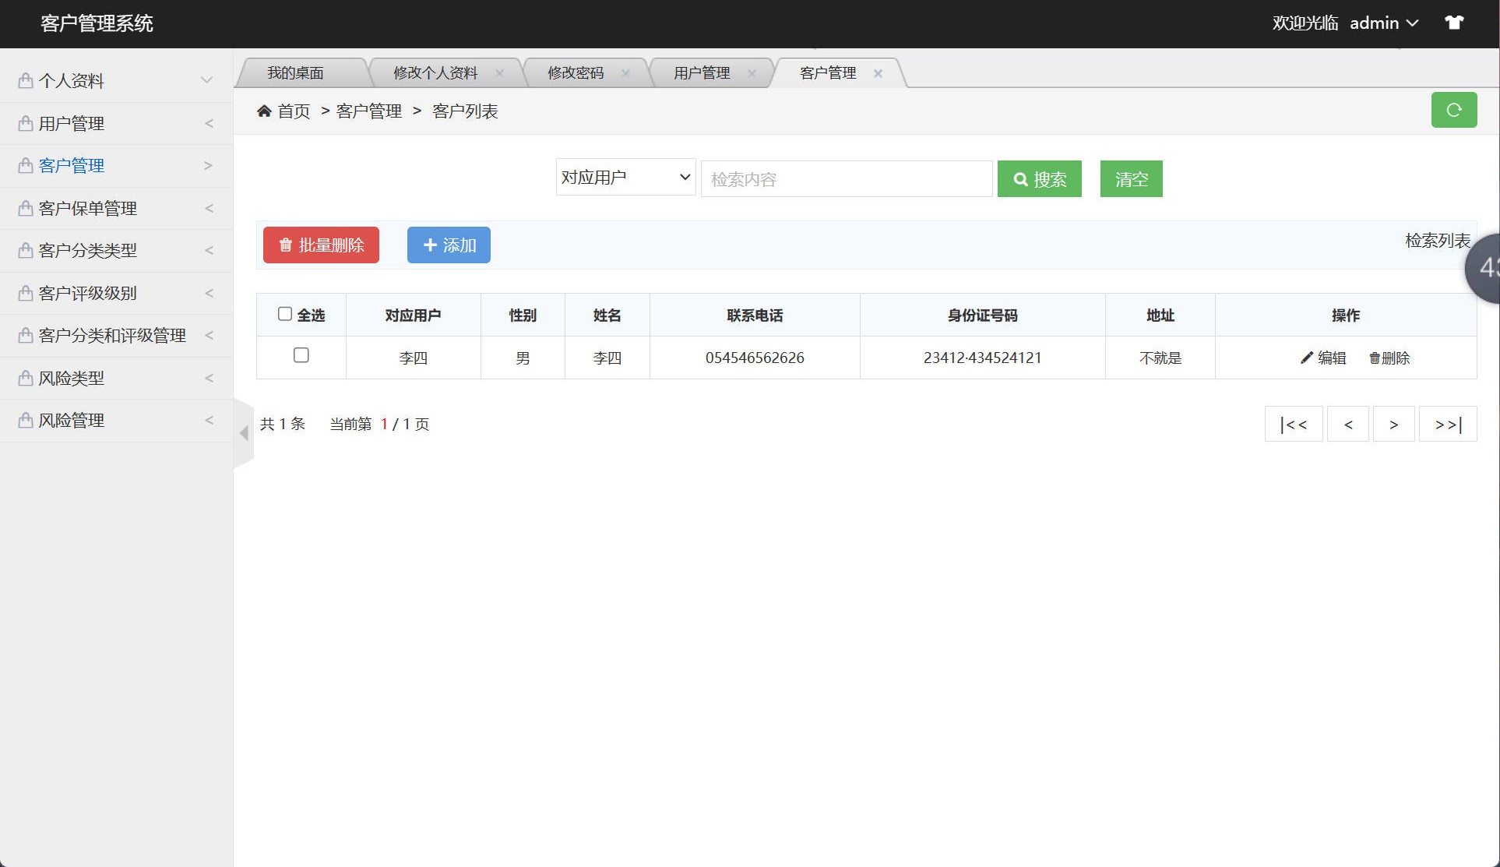
Task: Open the home icon in the breadcrumb
Action: [265, 111]
